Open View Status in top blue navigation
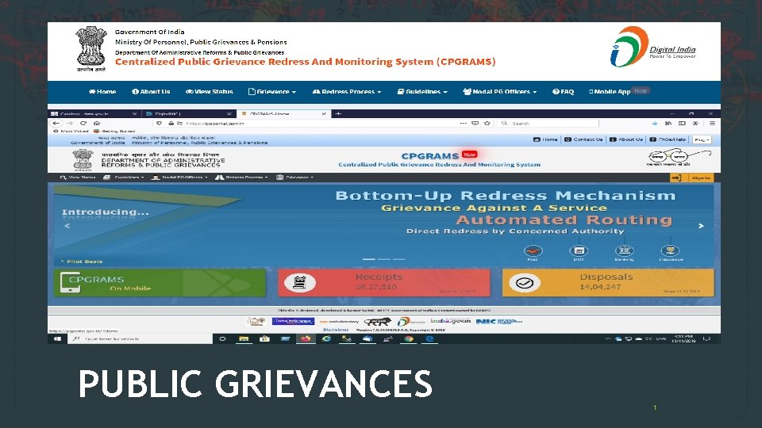 209,91
